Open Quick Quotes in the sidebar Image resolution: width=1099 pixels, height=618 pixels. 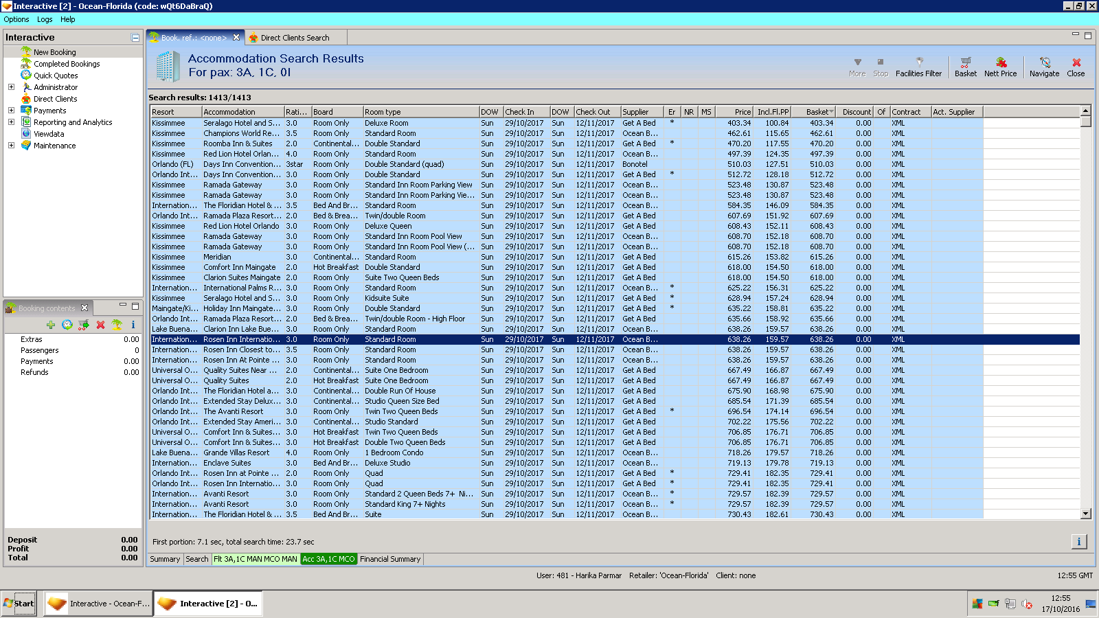[x=56, y=76]
